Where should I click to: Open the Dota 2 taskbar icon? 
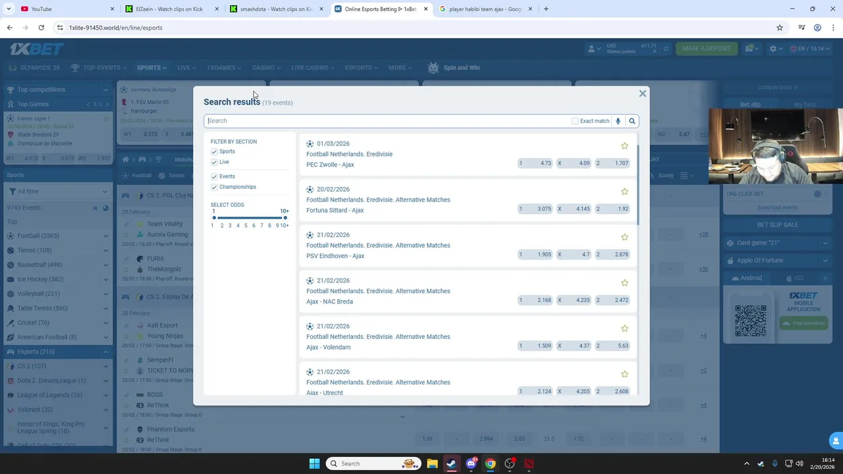pos(529,463)
